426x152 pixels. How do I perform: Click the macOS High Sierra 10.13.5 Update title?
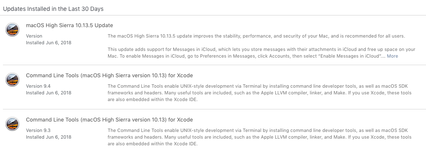tap(70, 25)
